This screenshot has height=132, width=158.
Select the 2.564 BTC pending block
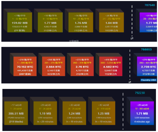coord(53,66)
